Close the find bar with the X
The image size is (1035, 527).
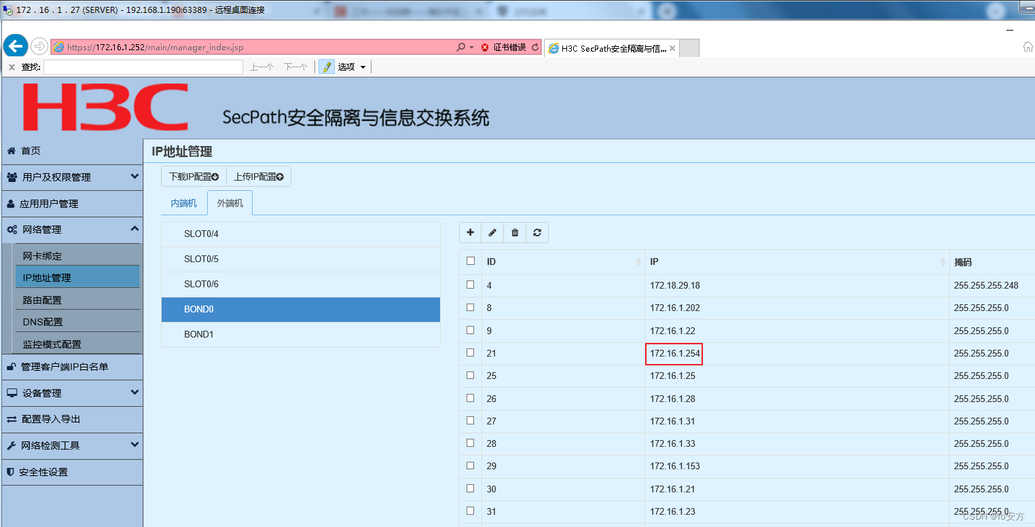tap(12, 67)
